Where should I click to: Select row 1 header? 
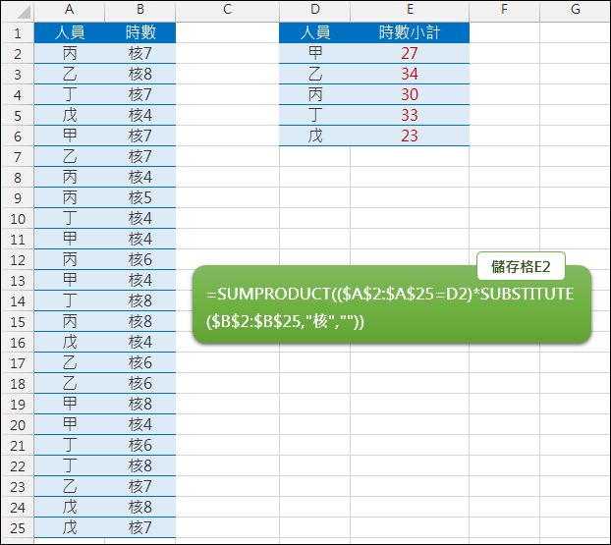18,32
